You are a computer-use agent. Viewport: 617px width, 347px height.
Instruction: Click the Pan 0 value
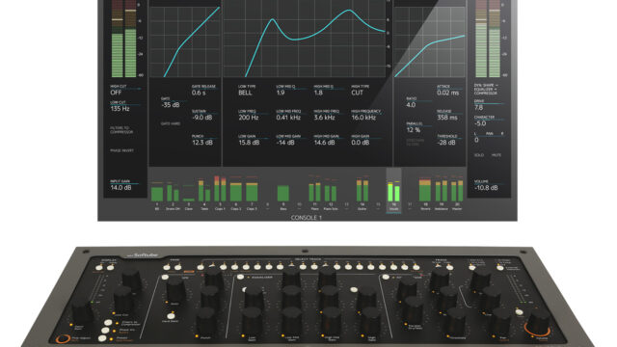point(476,140)
